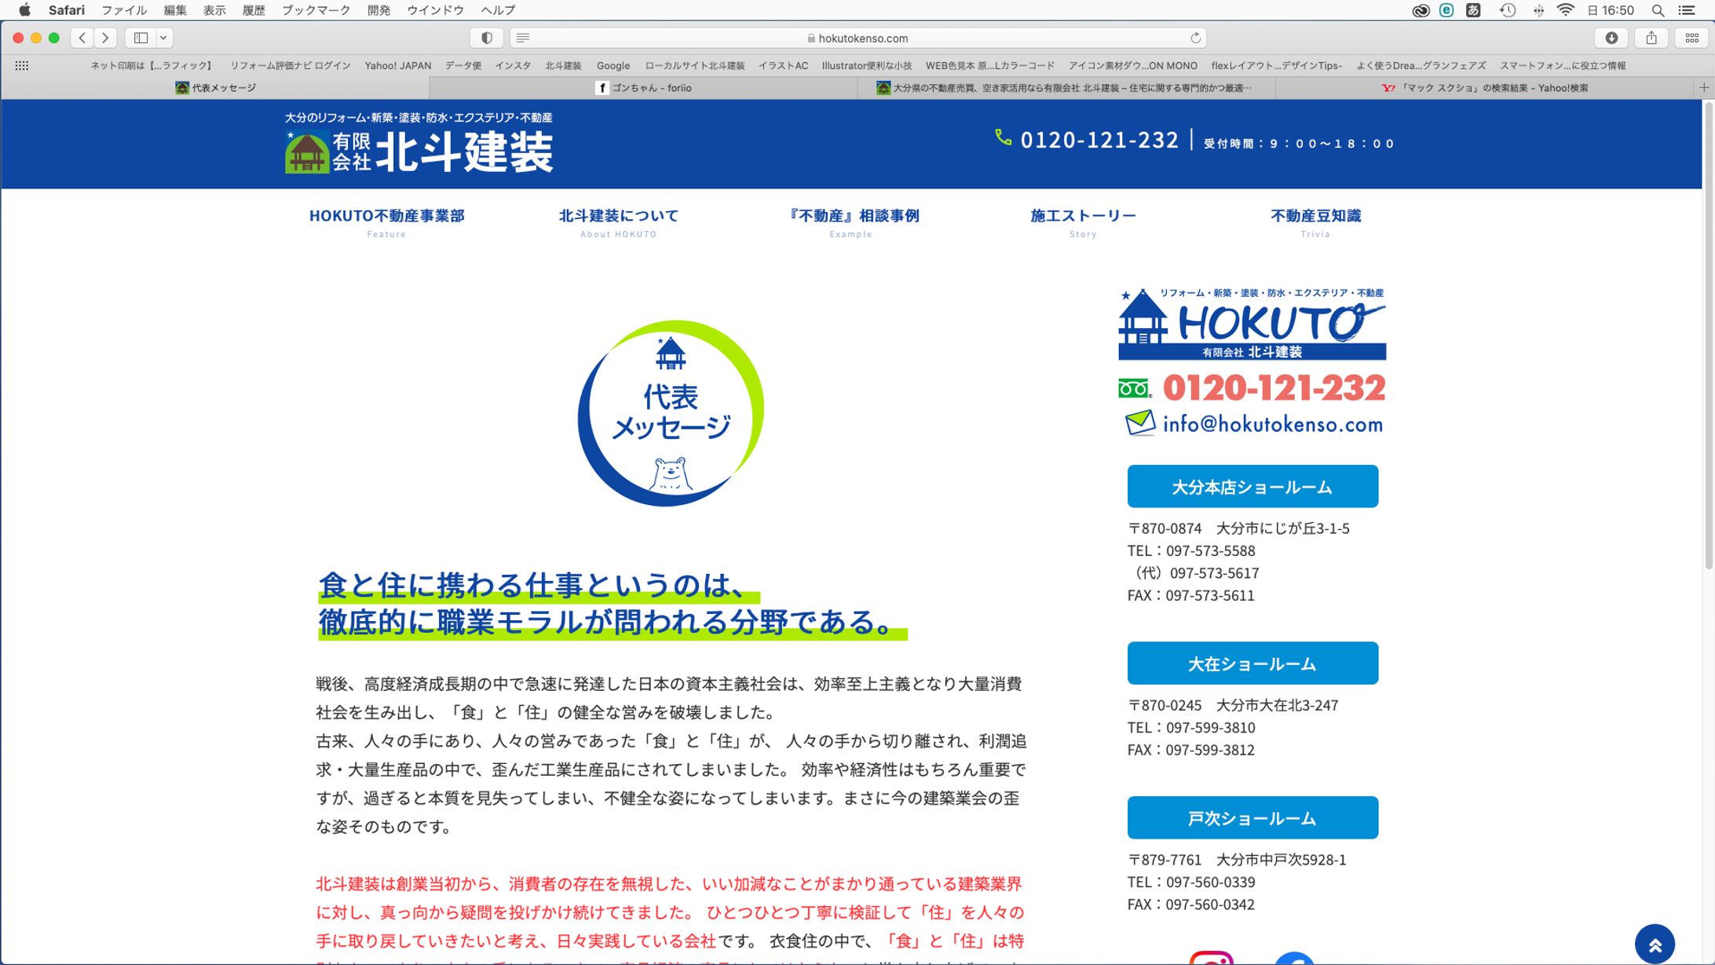Open the 不動産豆知識 navigation link
This screenshot has width=1715, height=965.
(x=1315, y=215)
